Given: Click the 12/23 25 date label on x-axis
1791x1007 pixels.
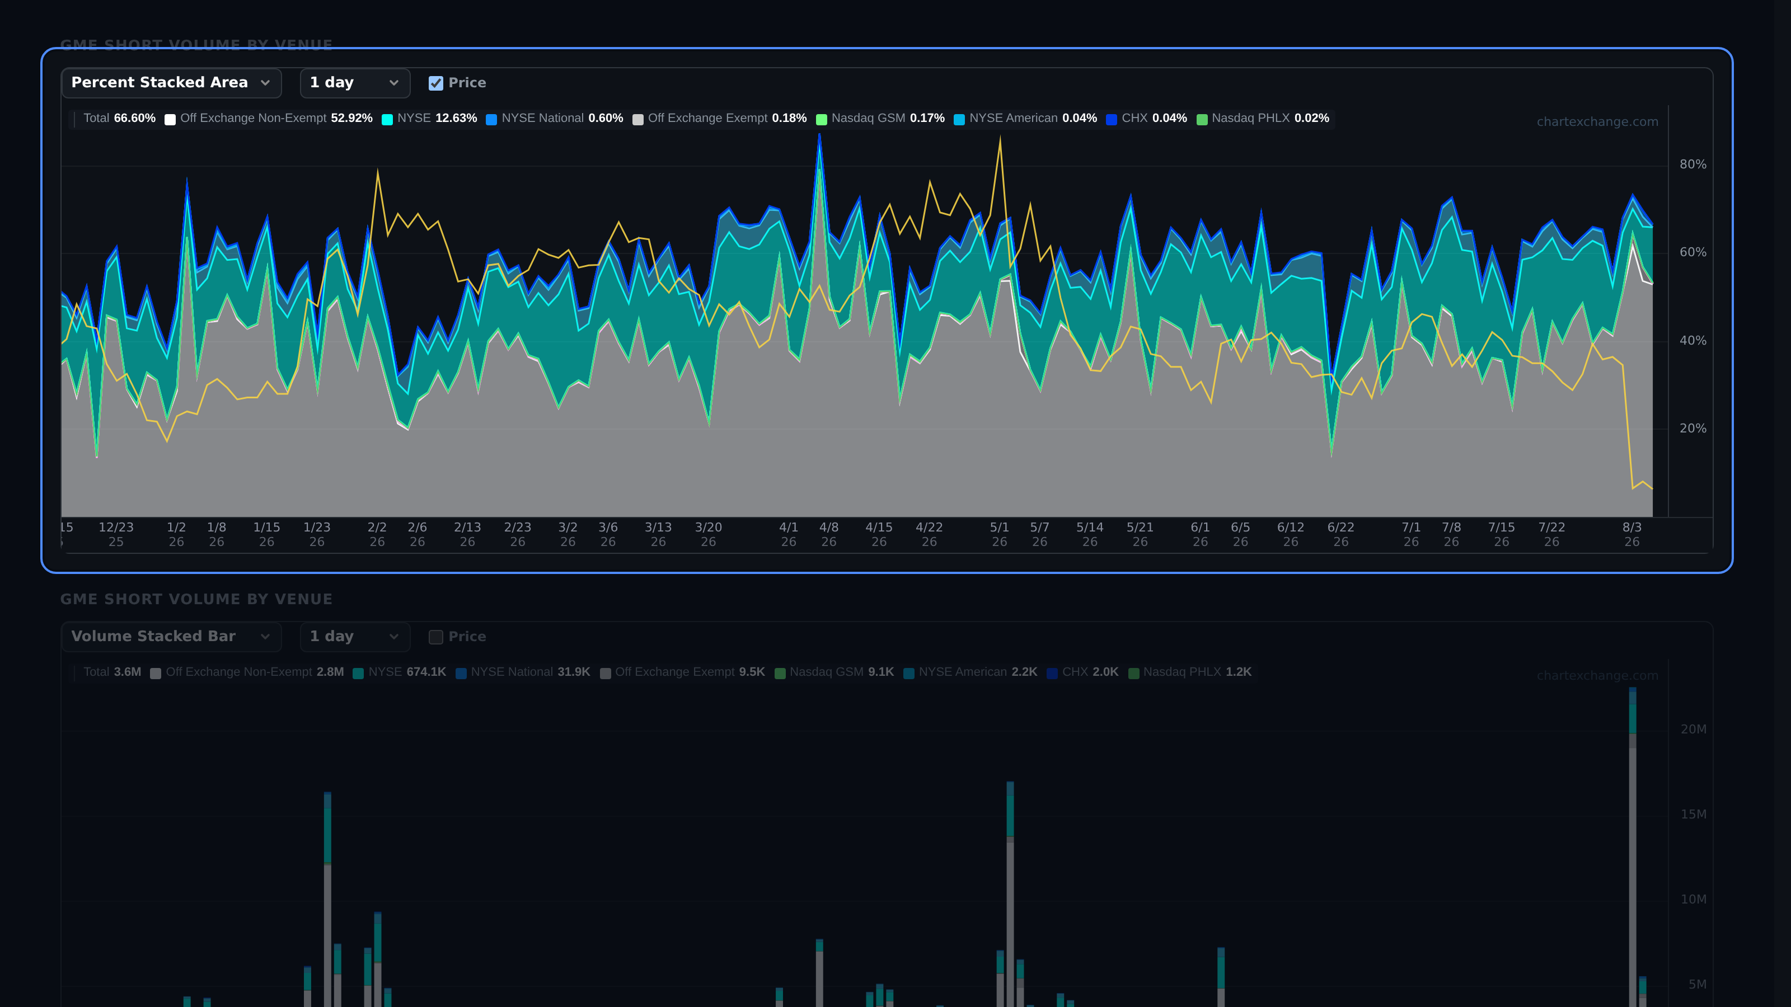Looking at the screenshot, I should 116,534.
